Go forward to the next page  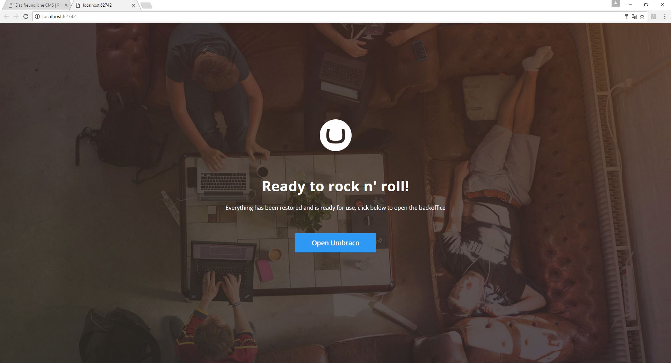(x=16, y=16)
